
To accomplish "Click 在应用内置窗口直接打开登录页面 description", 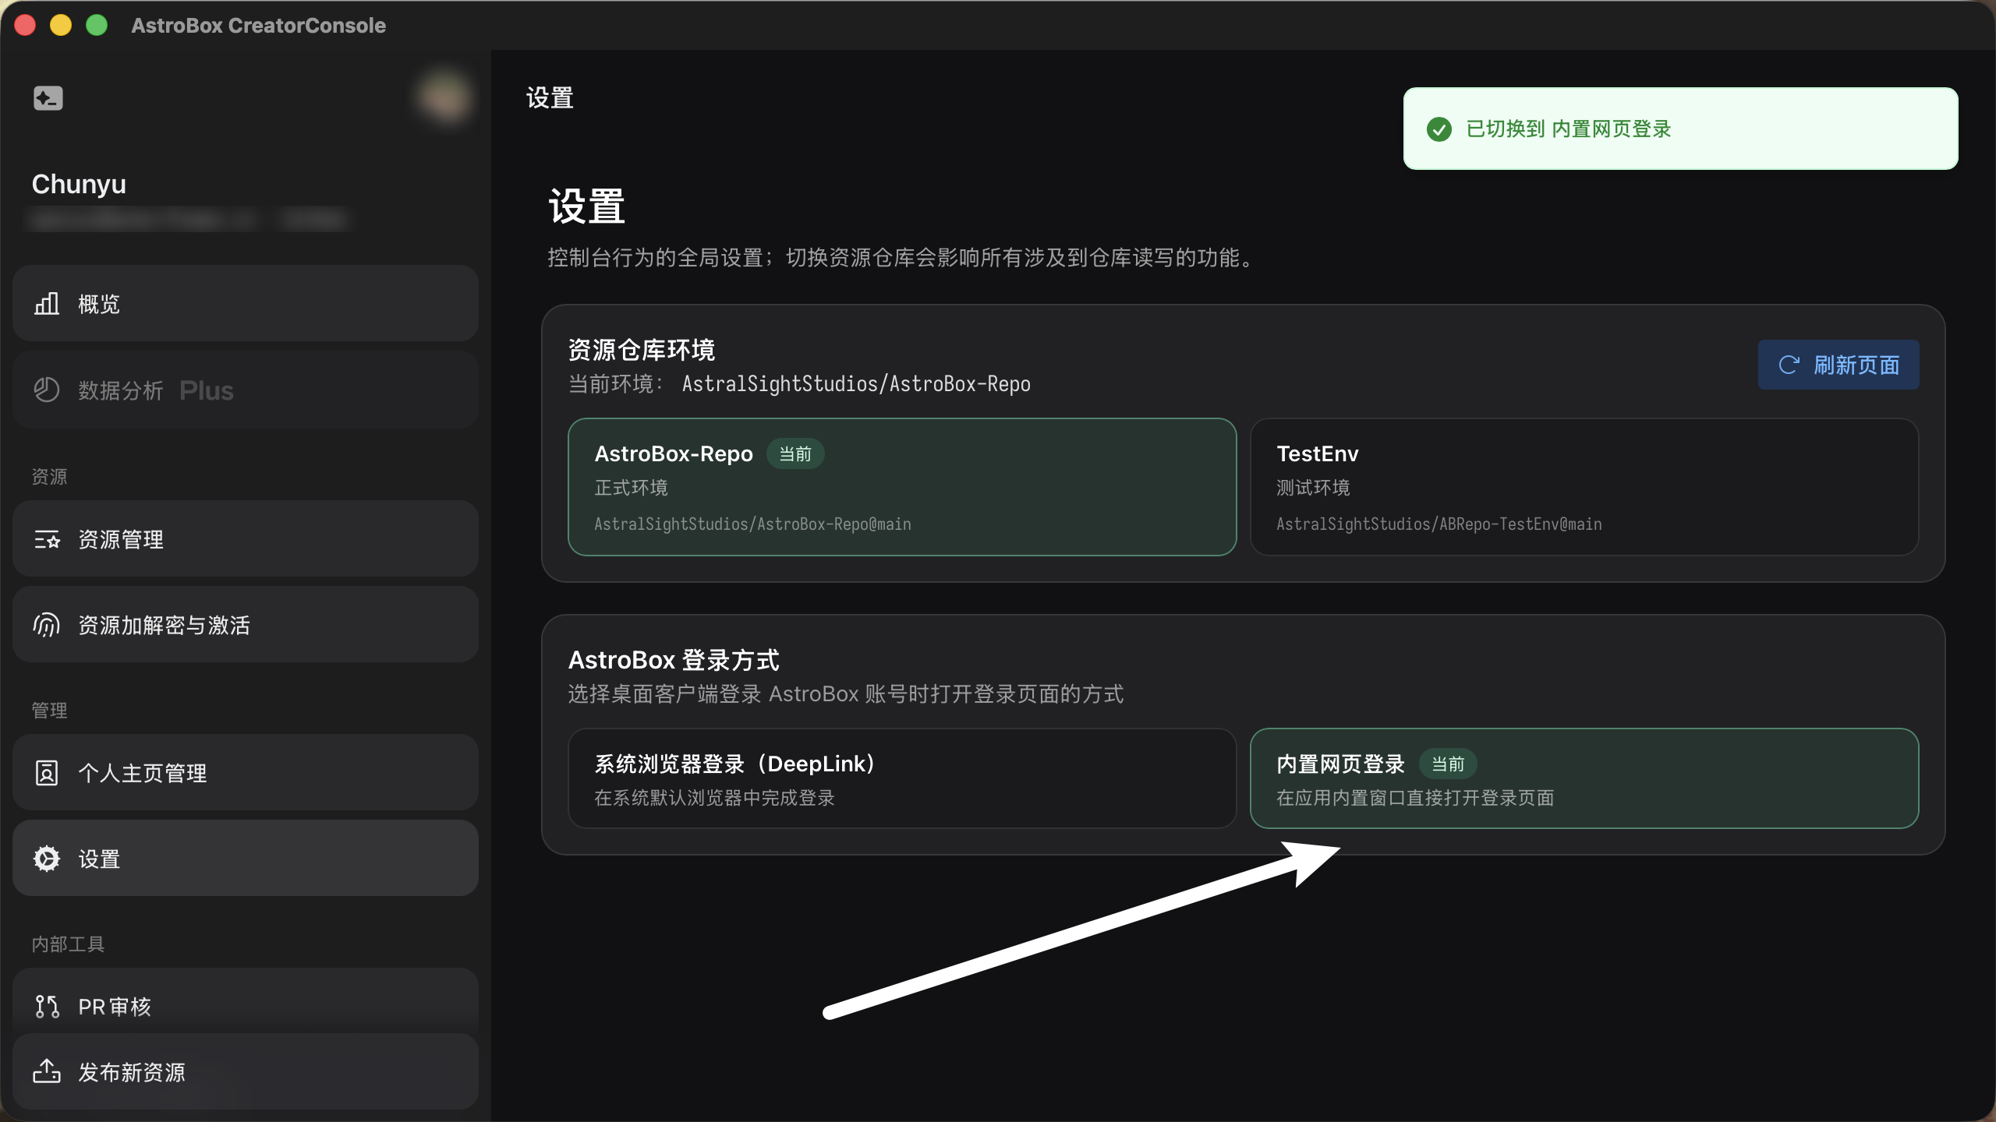I will [x=1415, y=798].
